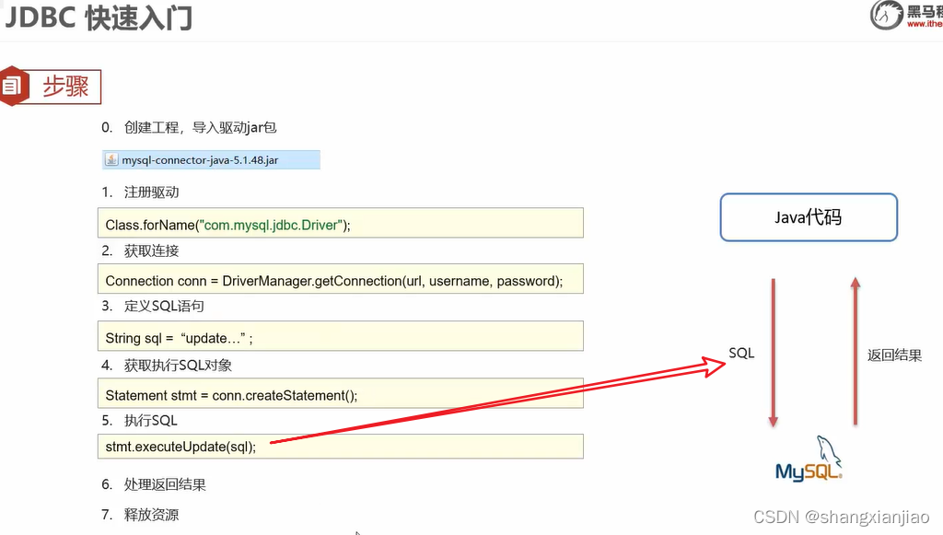
Task: Click the MySQL dolphin logo
Action: [809, 459]
